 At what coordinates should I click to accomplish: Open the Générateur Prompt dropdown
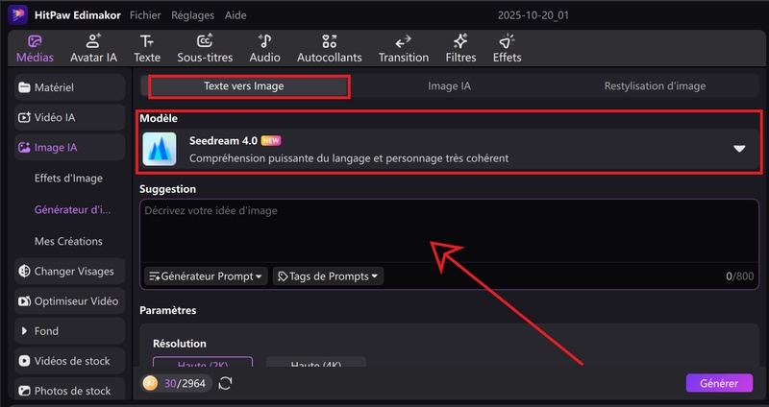(206, 276)
